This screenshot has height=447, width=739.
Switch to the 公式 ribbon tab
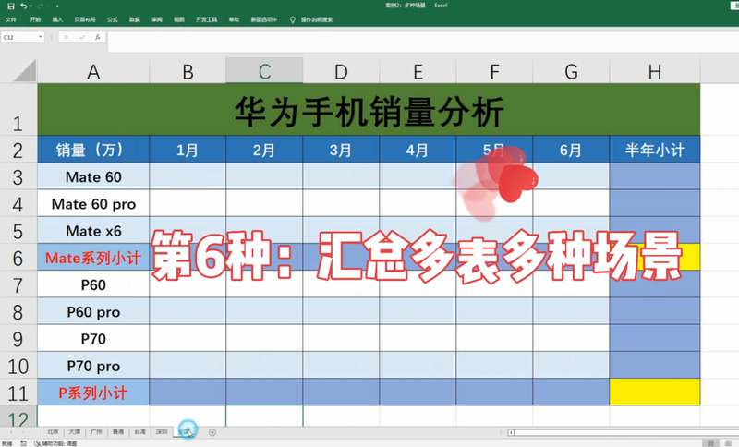112,19
